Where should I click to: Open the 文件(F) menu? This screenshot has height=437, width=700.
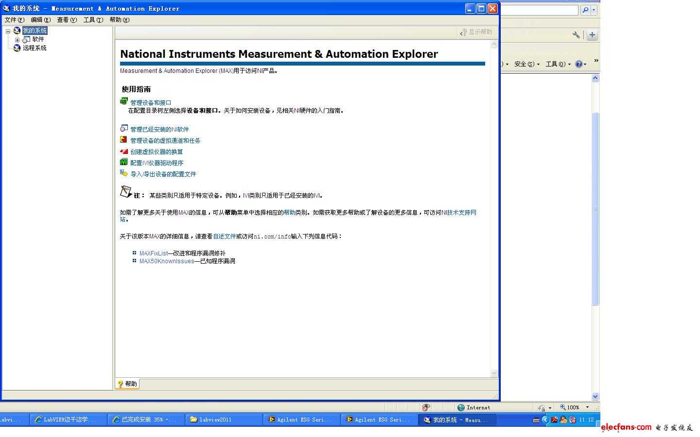(x=14, y=20)
